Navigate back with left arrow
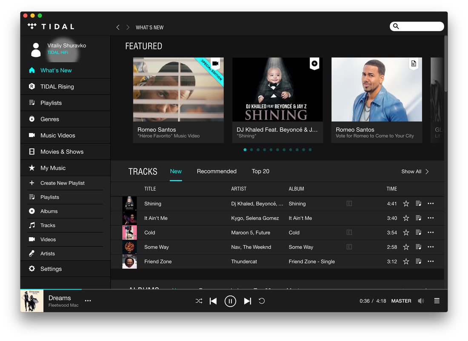 coord(118,28)
